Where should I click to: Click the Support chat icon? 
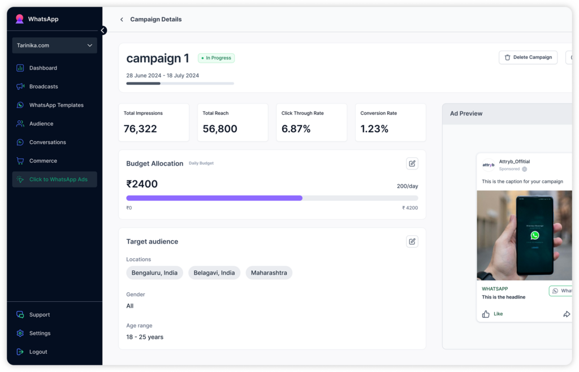pos(20,314)
